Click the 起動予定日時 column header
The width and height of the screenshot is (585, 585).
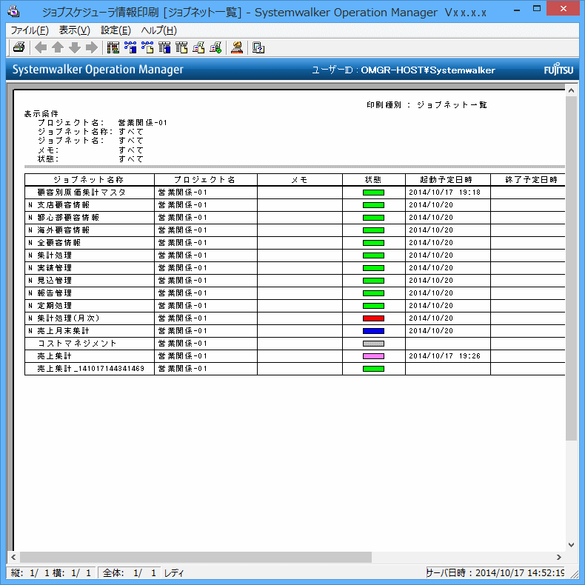447,180
